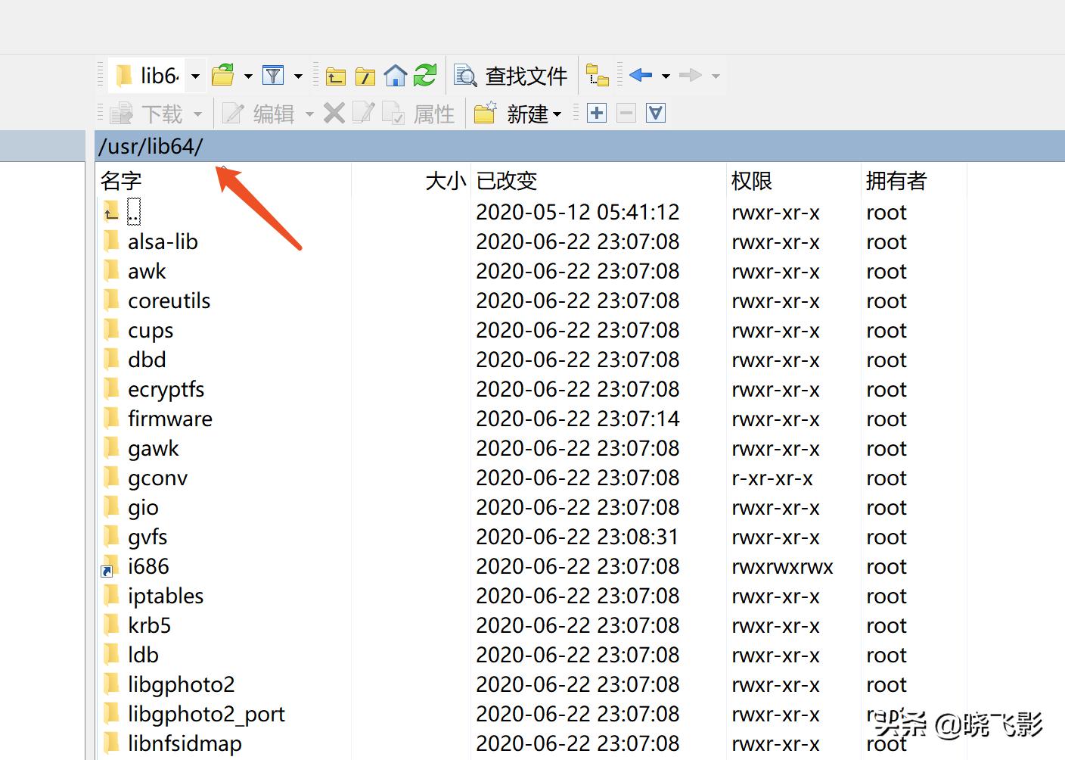Go to parent directory via up-folder icon
The height and width of the screenshot is (760, 1065).
335,75
